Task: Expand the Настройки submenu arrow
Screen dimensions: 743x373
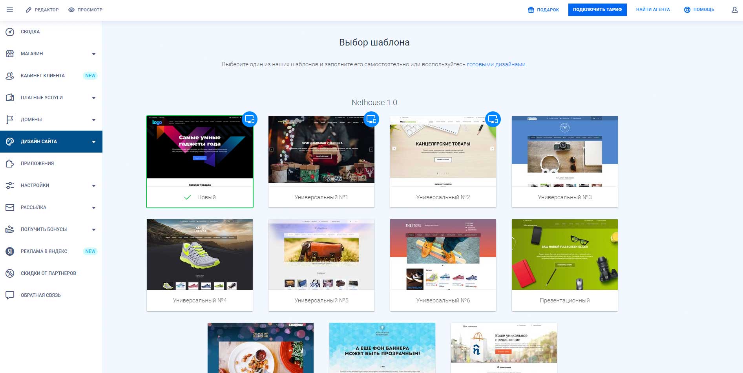Action: pyautogui.click(x=94, y=186)
